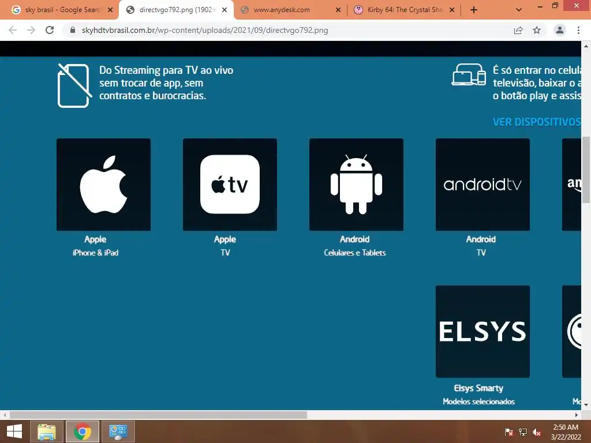Bookmark this page with the star icon
This screenshot has width=591, height=443.
click(537, 30)
